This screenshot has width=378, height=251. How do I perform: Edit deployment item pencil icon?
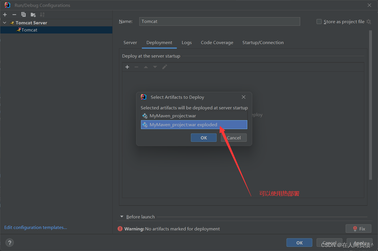click(164, 67)
